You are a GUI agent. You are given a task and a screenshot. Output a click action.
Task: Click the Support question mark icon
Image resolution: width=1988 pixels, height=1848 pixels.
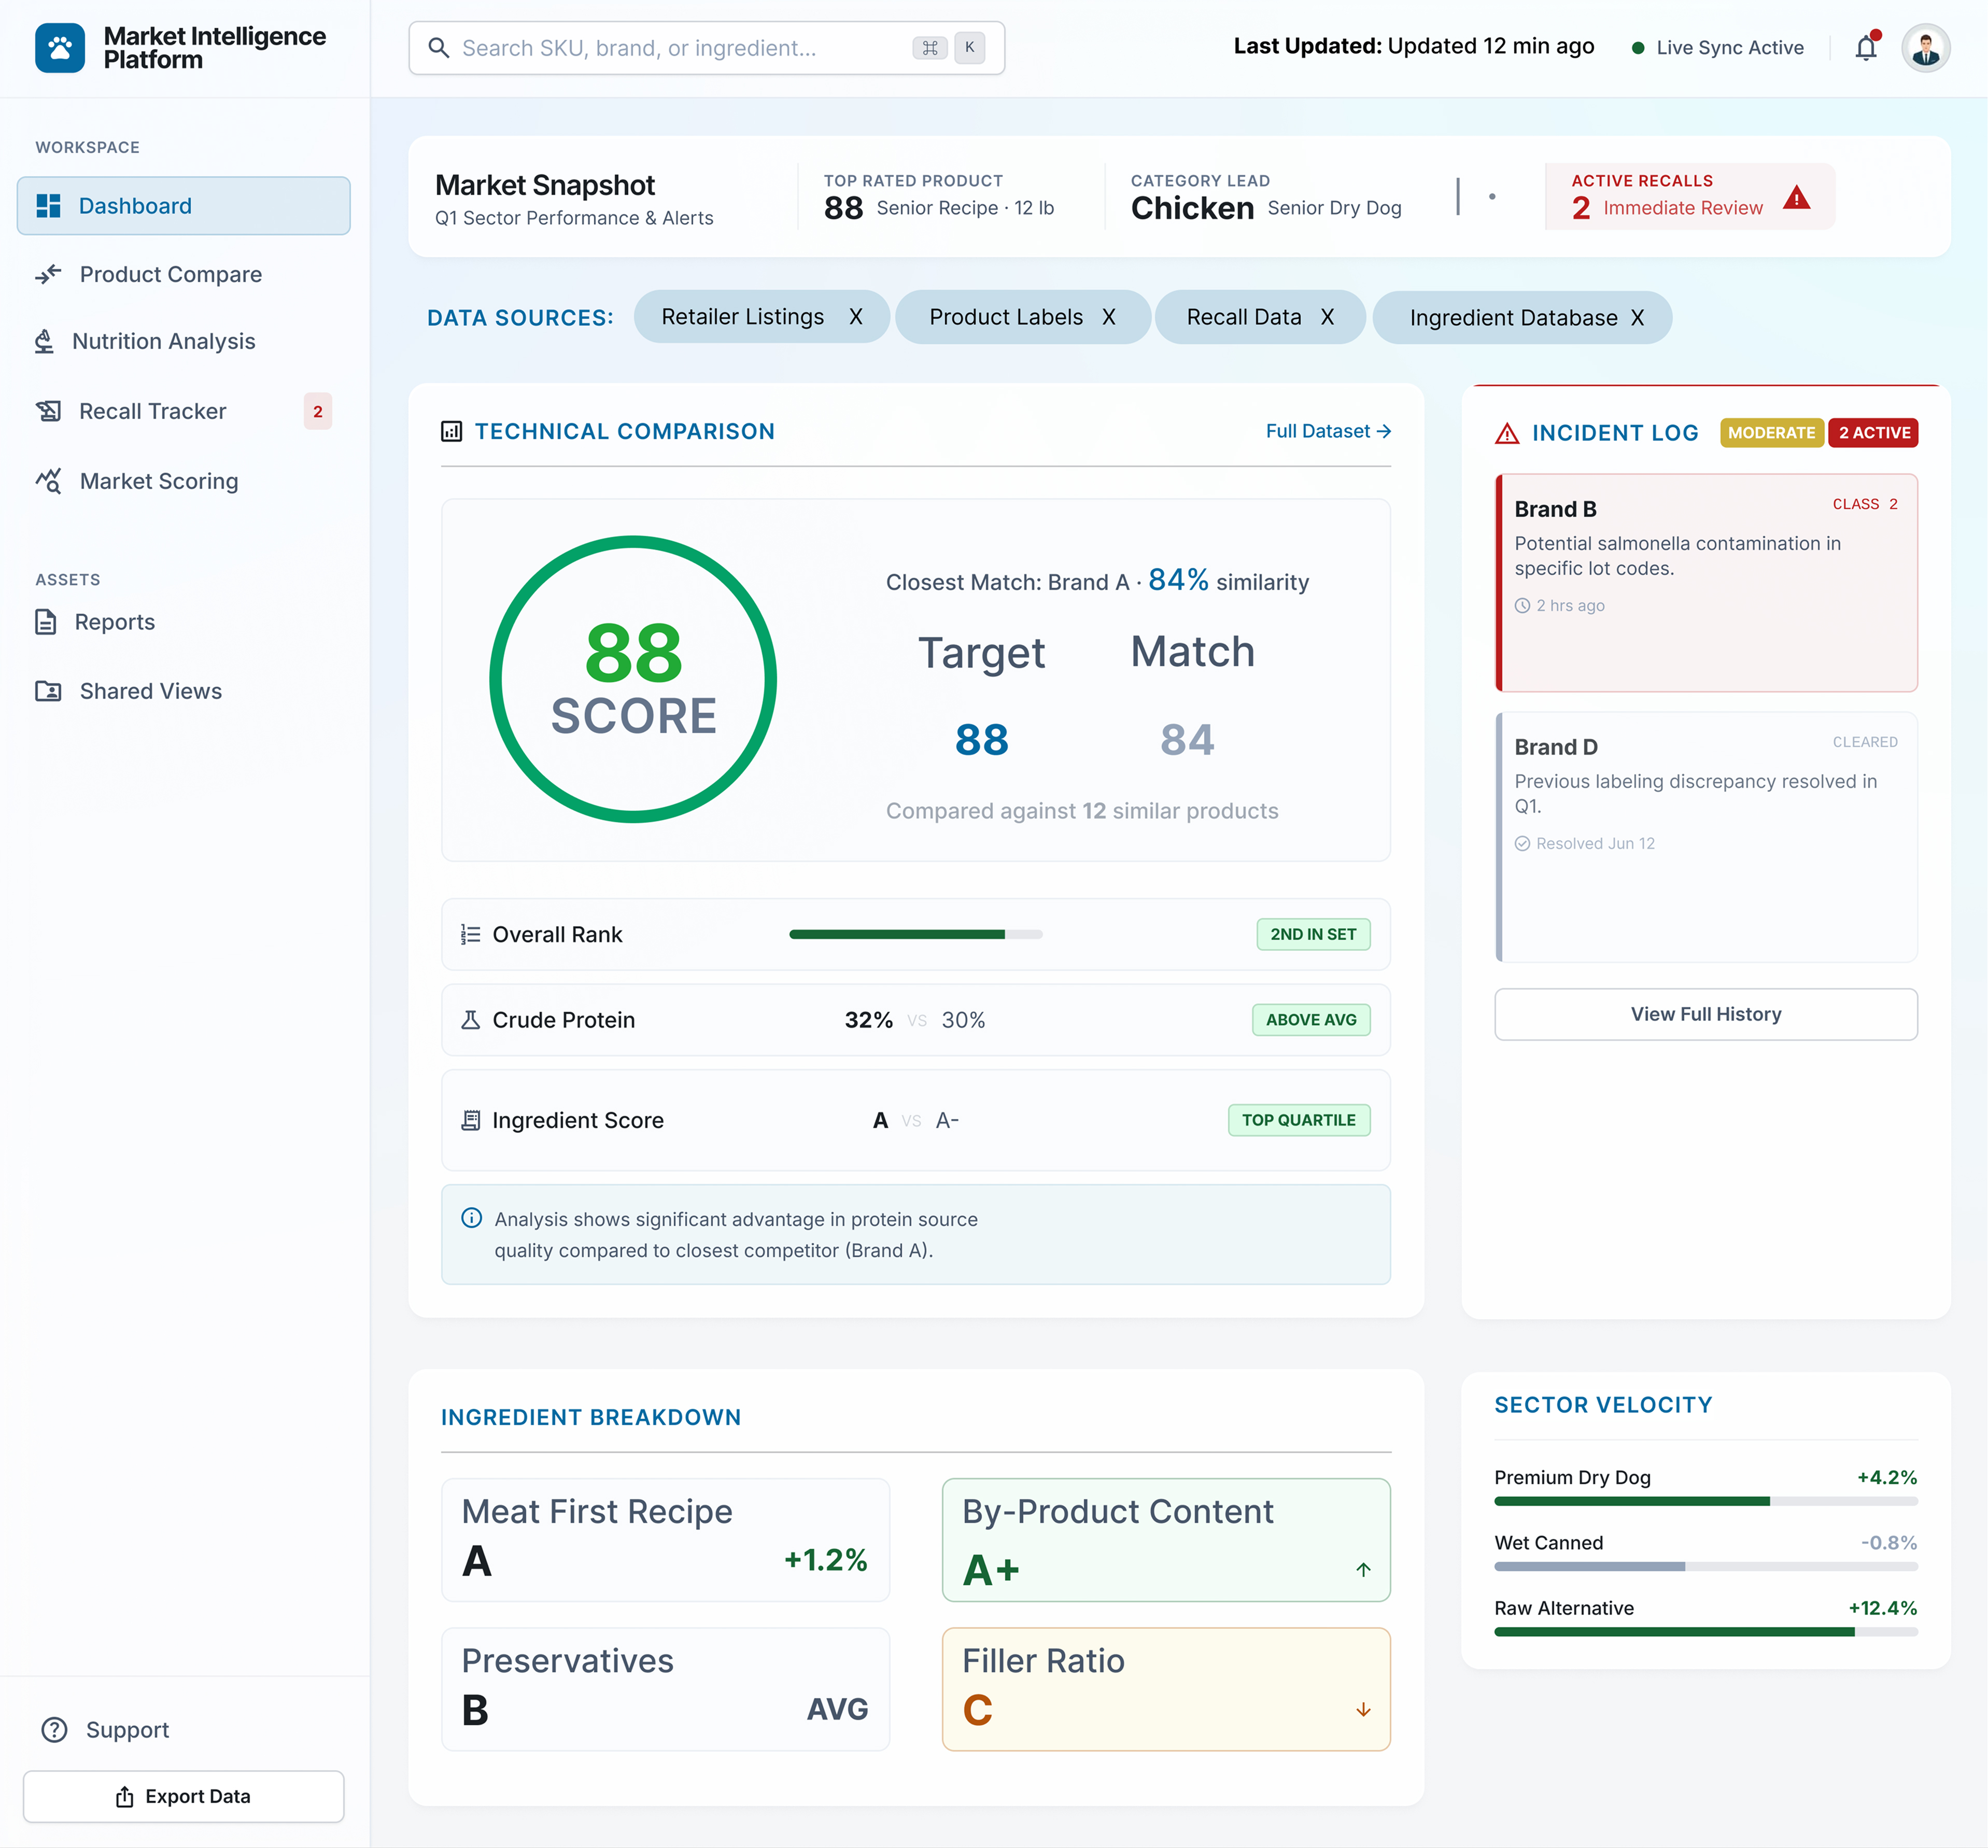(54, 1729)
